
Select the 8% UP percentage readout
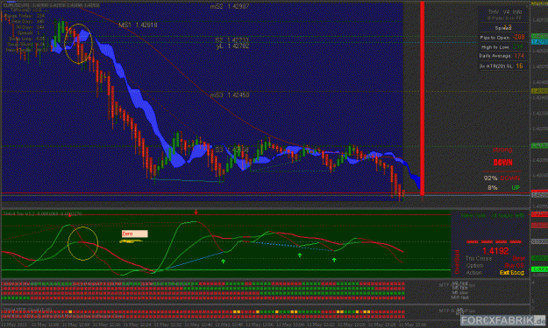(x=503, y=188)
